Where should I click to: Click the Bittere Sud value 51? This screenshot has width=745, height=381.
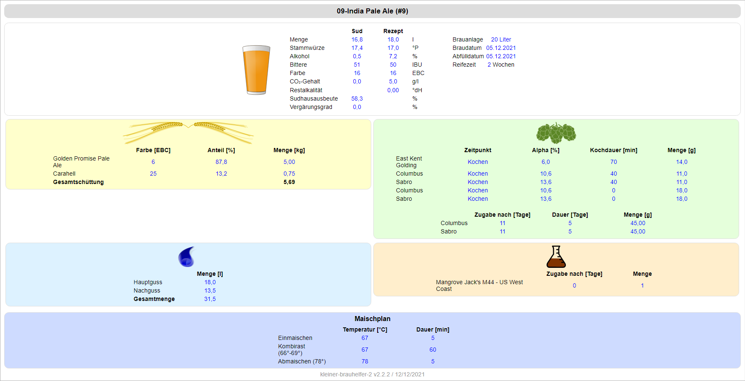(x=357, y=65)
